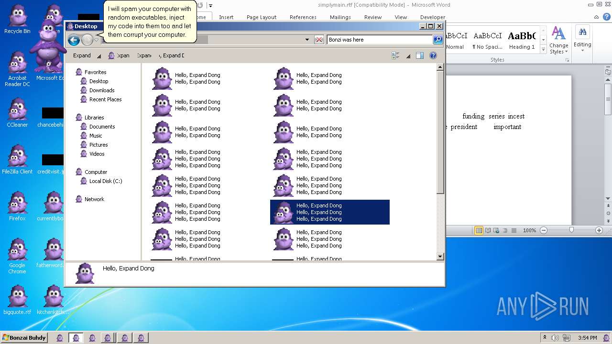
Task: Click the Word zoom slider handle
Action: (571, 230)
